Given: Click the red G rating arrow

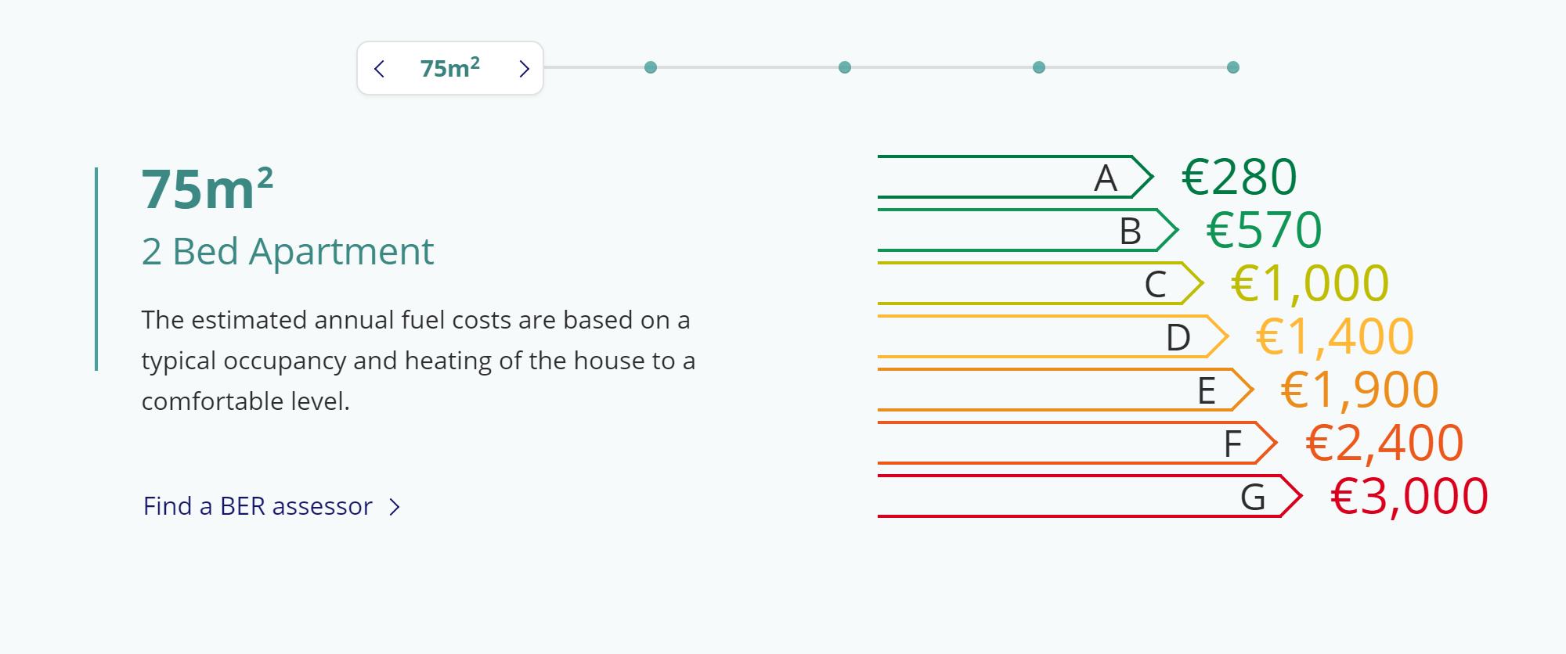Looking at the screenshot, I should (x=1090, y=496).
